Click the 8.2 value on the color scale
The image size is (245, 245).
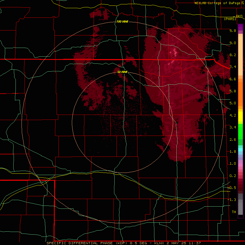233,55
